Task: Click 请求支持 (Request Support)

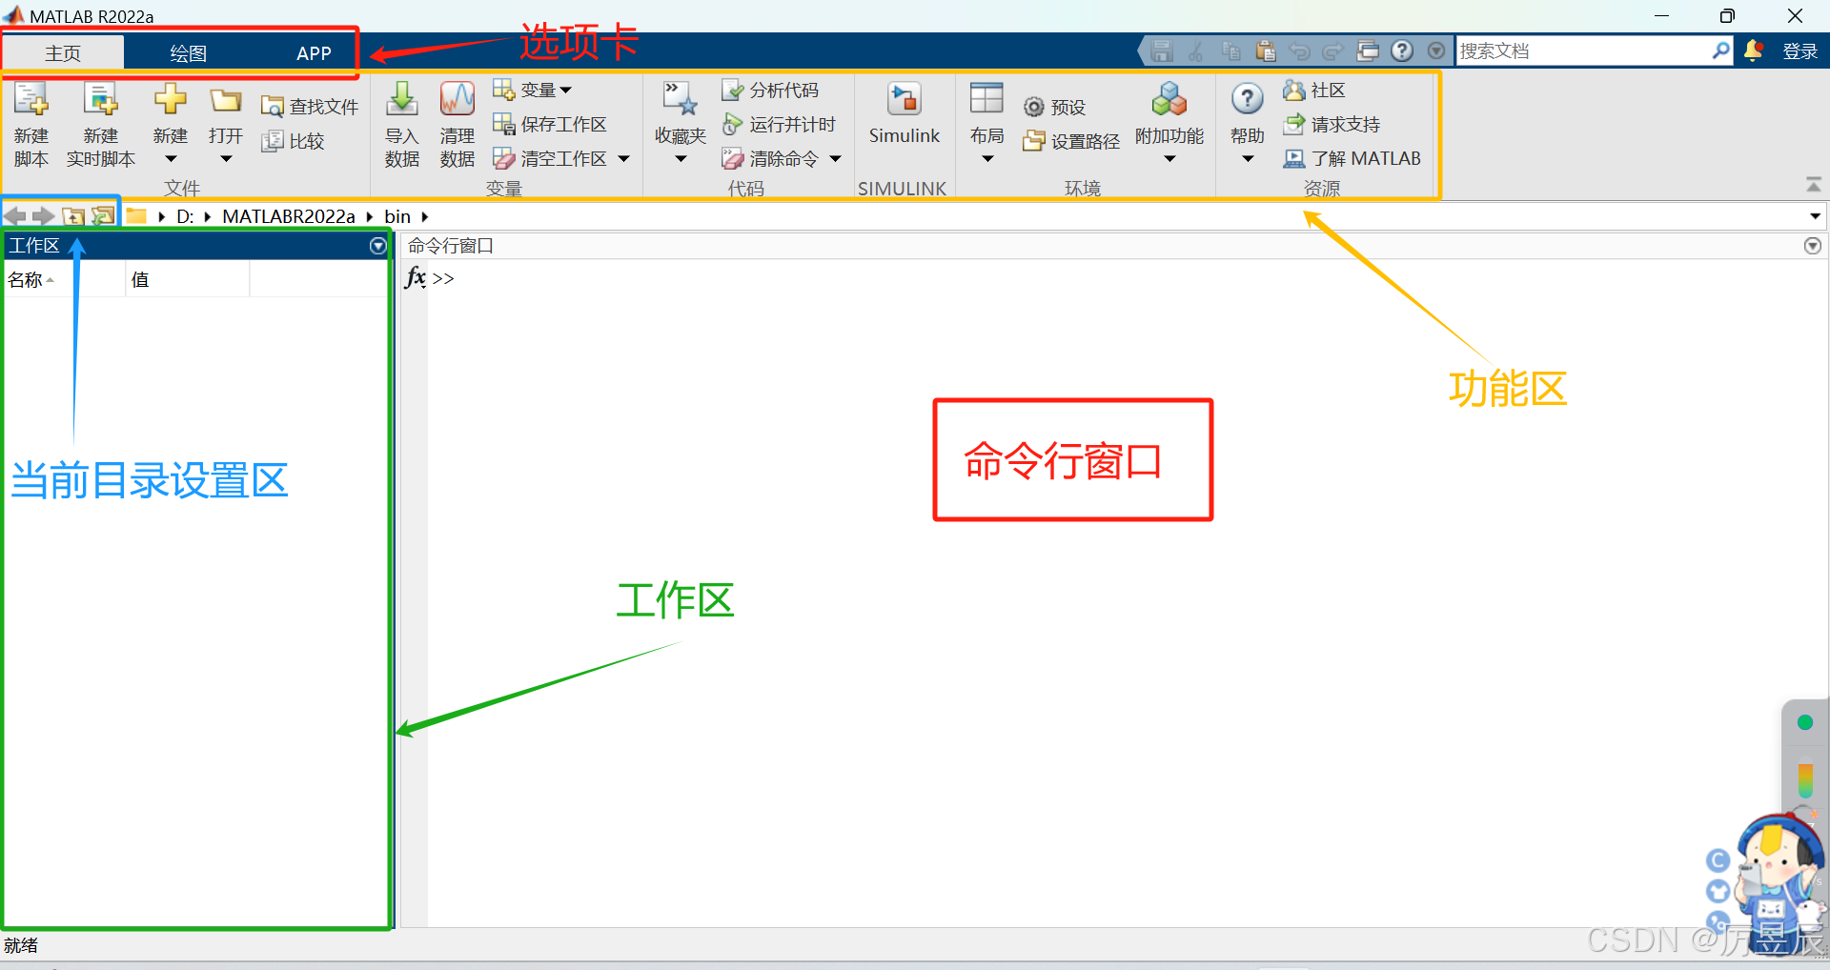Action: pyautogui.click(x=1332, y=124)
